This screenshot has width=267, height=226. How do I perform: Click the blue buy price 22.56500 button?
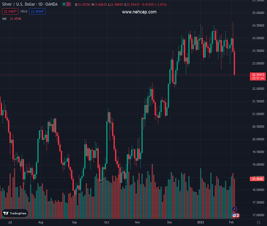(x=37, y=11)
